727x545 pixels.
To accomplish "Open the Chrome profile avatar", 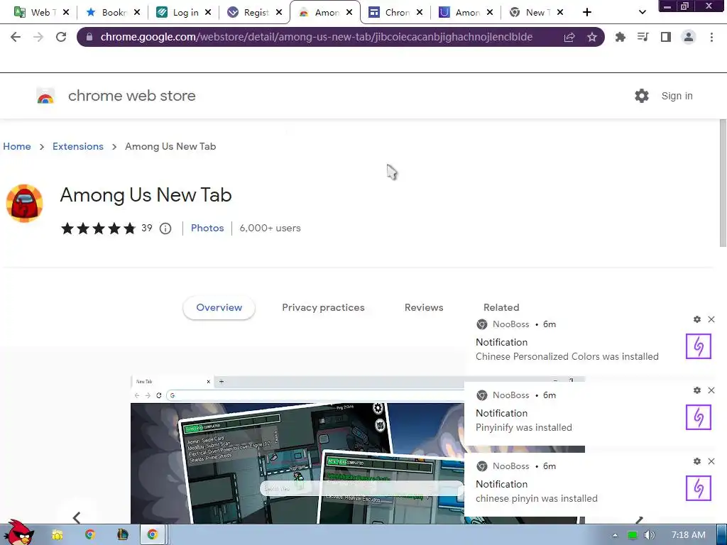I will tap(689, 37).
